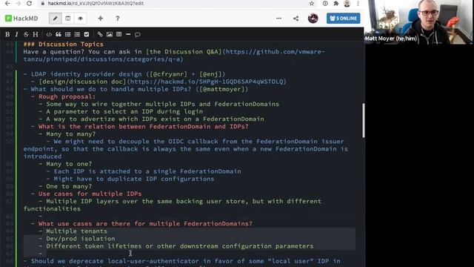Image resolution: width=474 pixels, height=267 pixels.
Task: Bookmark page with star icon
Action: 312,3
